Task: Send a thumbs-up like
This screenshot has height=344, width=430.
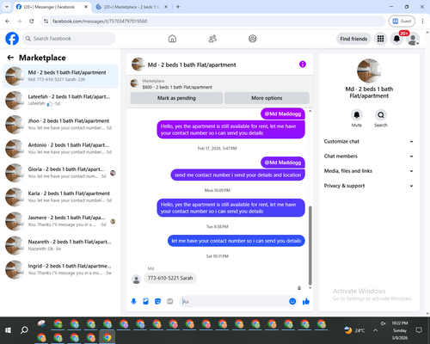Action: tap(306, 301)
